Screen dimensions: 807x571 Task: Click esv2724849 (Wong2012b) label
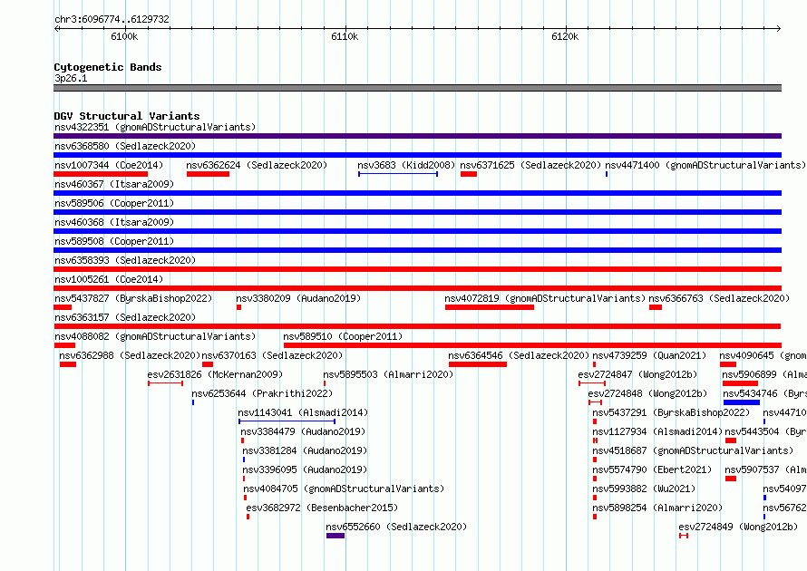(x=739, y=527)
